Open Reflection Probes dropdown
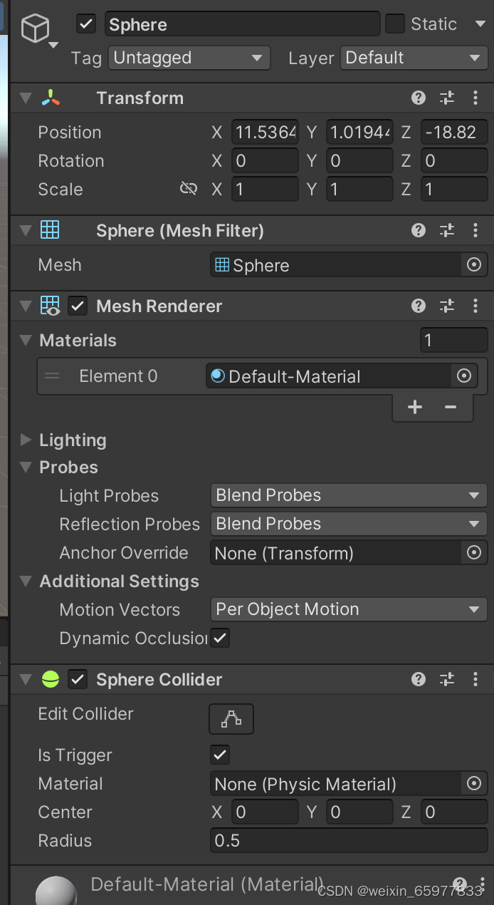 pyautogui.click(x=349, y=524)
